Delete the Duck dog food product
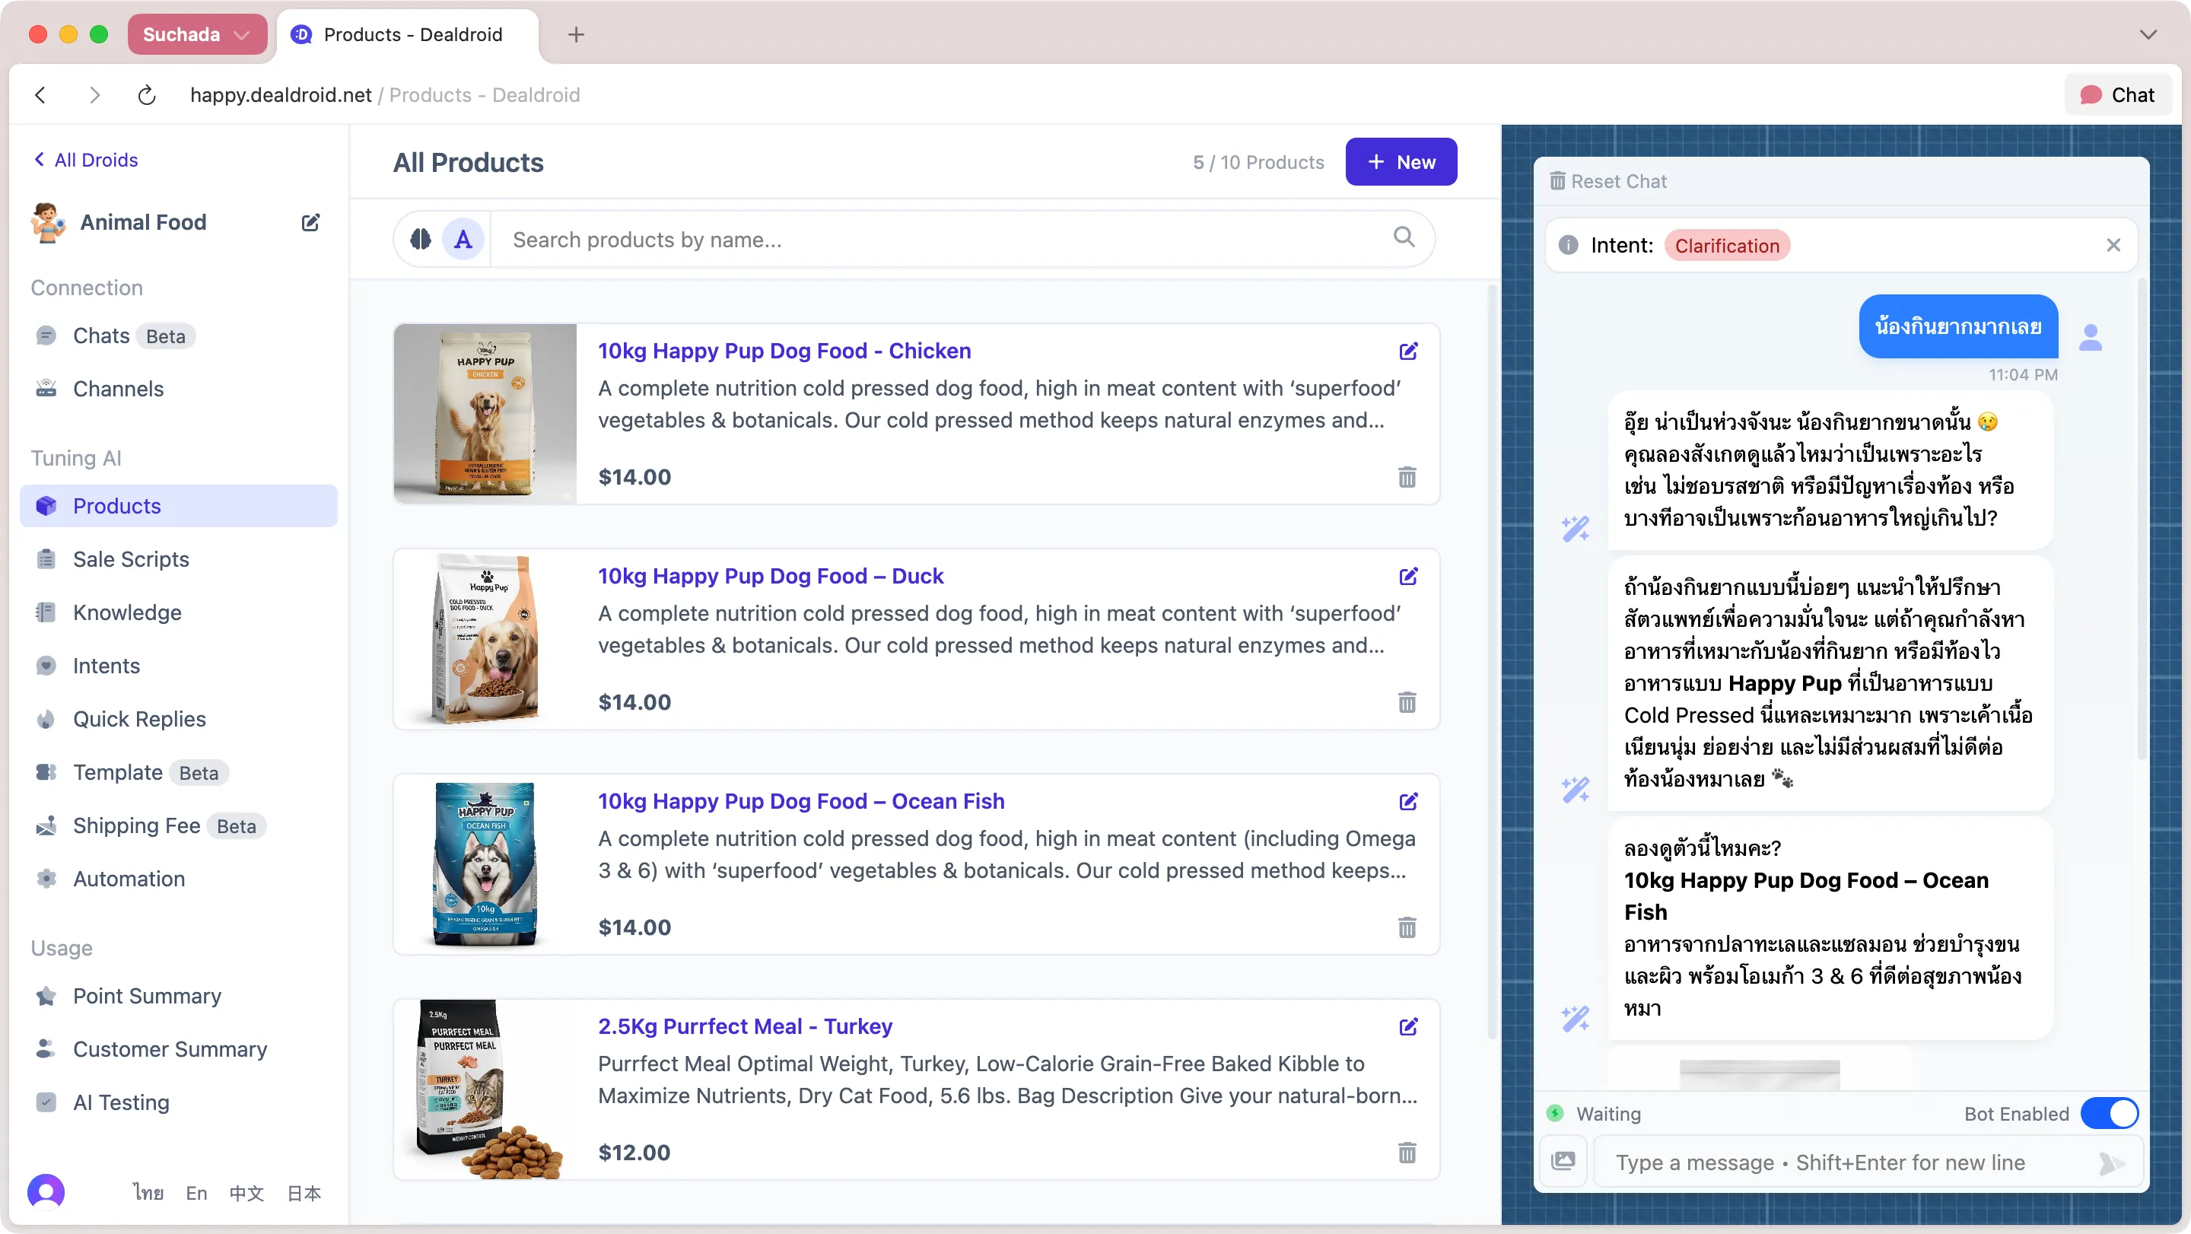This screenshot has width=2191, height=1234. coord(1407,702)
